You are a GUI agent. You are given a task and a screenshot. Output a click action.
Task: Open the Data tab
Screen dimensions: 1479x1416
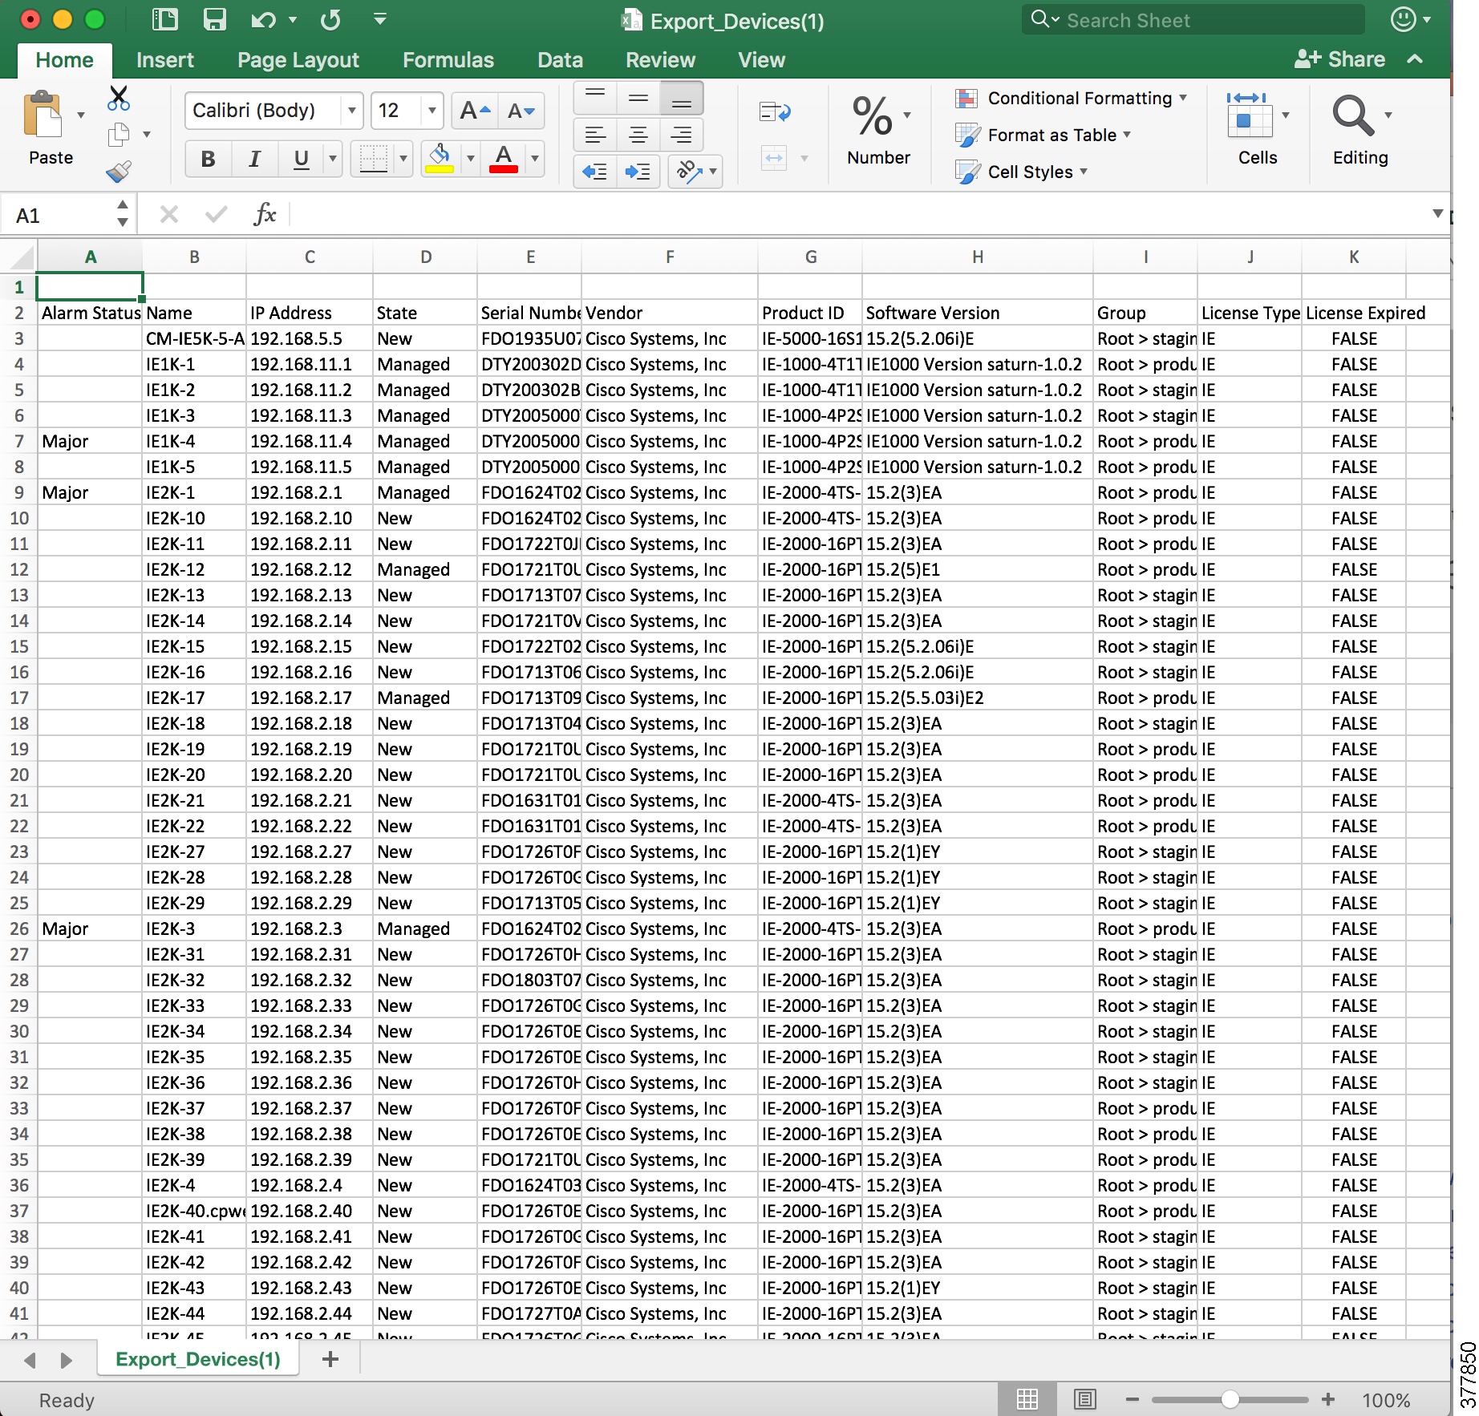pos(560,60)
